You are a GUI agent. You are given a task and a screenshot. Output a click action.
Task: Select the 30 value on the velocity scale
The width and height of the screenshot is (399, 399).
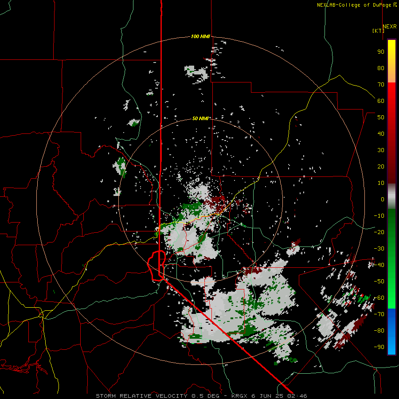point(381,150)
